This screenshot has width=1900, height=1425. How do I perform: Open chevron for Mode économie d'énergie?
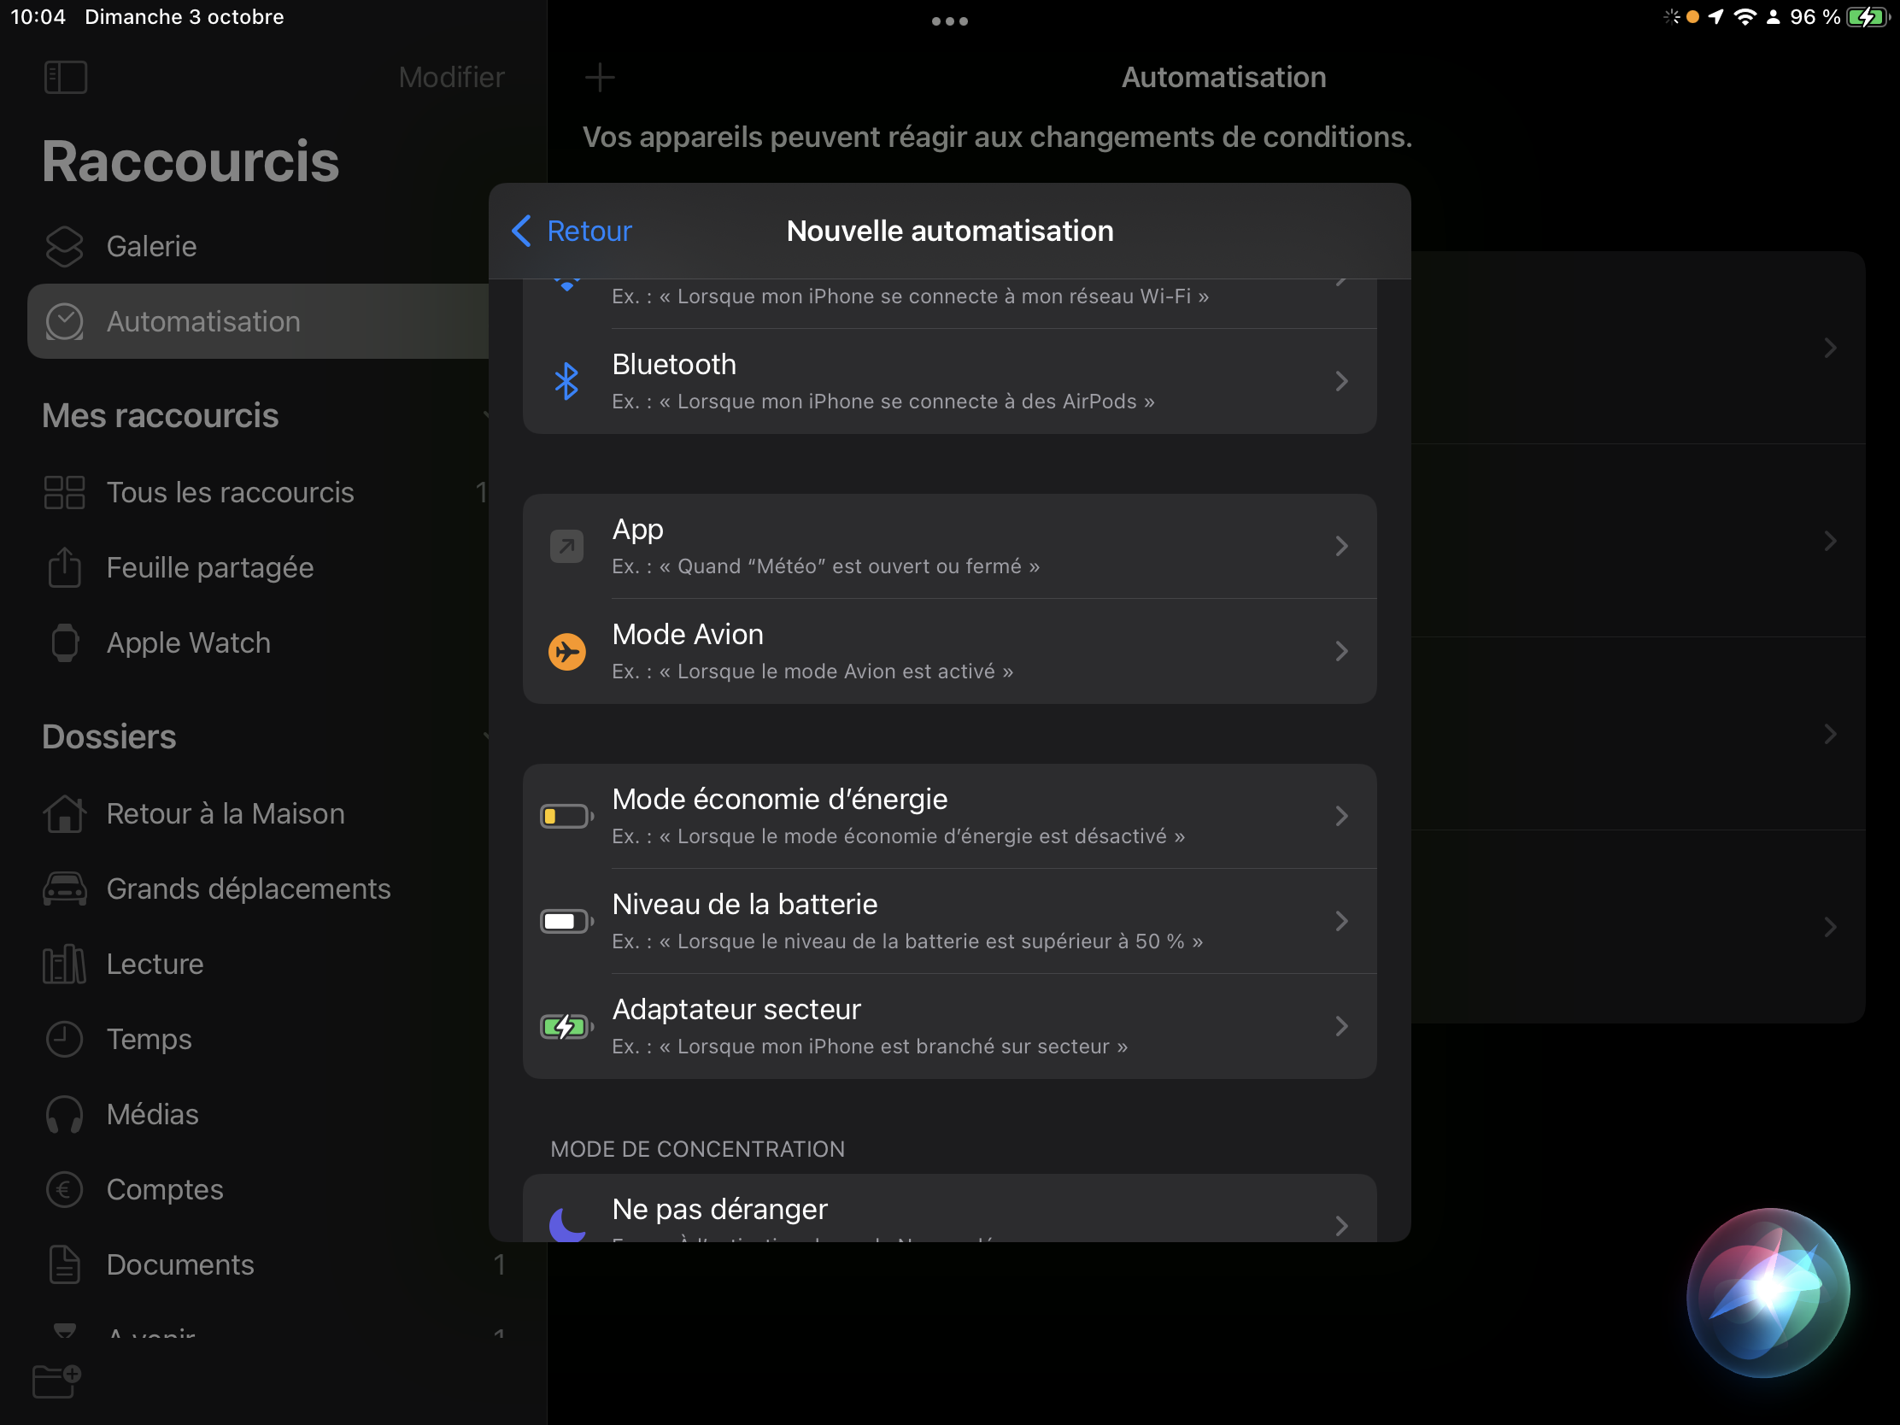[1340, 816]
